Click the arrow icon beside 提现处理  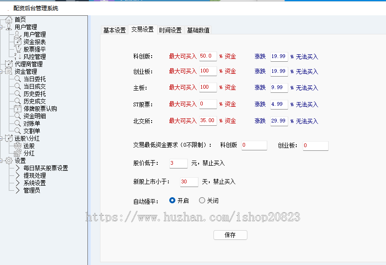(18, 175)
